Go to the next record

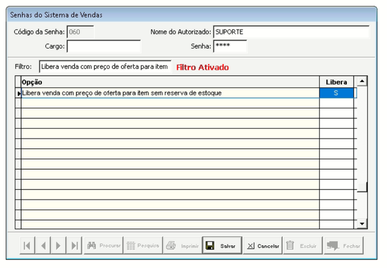tap(58, 246)
